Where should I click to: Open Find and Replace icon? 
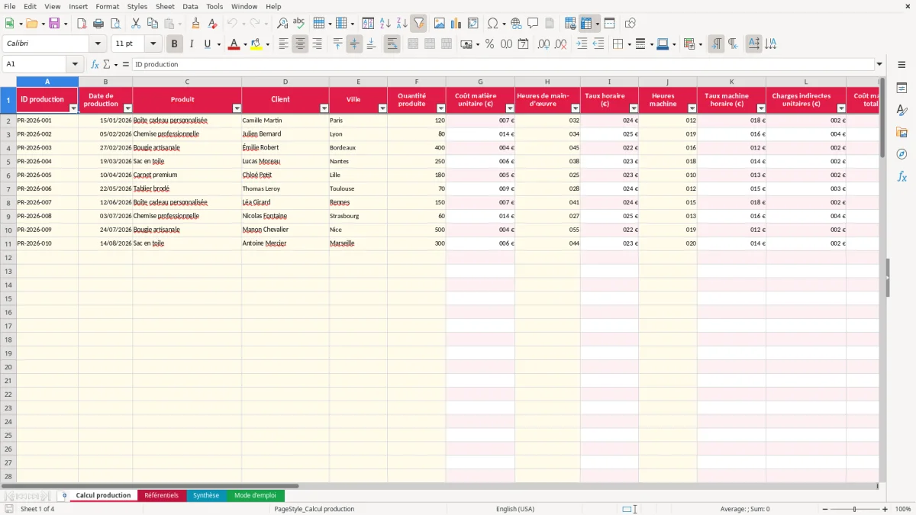point(282,24)
